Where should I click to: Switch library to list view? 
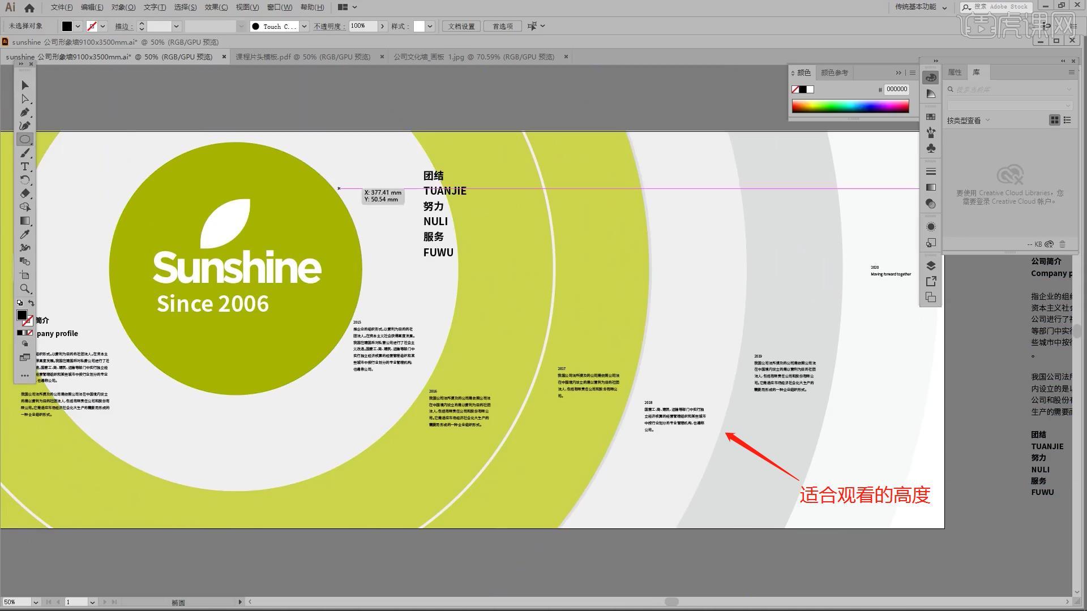pos(1067,120)
